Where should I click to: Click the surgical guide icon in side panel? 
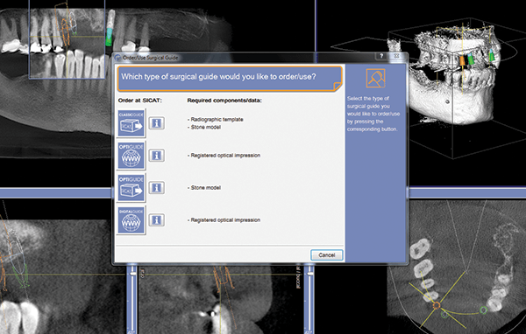375,78
